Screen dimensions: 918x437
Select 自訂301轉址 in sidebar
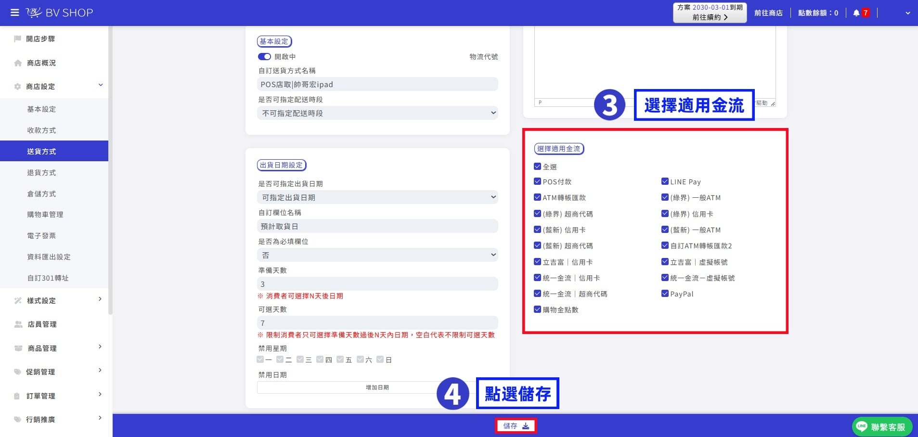[x=48, y=278]
